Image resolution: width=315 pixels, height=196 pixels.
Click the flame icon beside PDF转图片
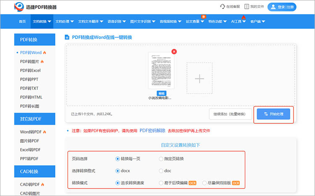pyautogui.click(x=42, y=61)
